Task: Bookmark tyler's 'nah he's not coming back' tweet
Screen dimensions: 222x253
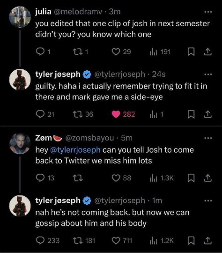Action: (191, 240)
